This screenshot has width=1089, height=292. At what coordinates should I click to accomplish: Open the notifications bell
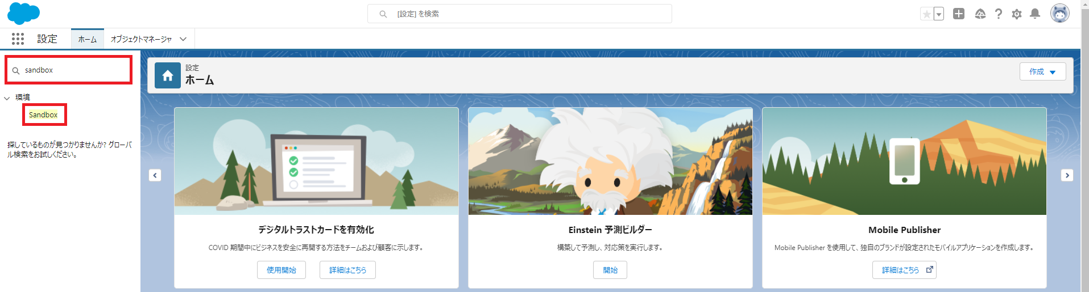1035,14
